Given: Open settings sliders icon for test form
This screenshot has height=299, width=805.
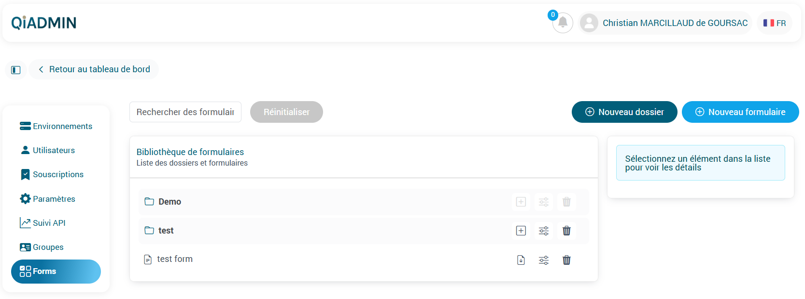Looking at the screenshot, I should (x=543, y=260).
